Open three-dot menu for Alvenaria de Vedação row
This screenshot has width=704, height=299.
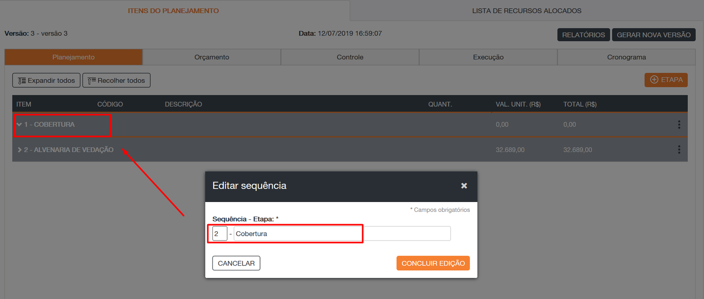[679, 150]
